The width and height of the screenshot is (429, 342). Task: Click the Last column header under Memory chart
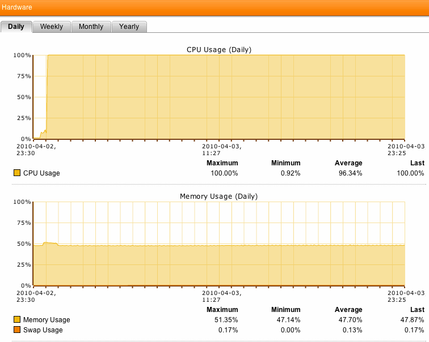pyautogui.click(x=417, y=310)
